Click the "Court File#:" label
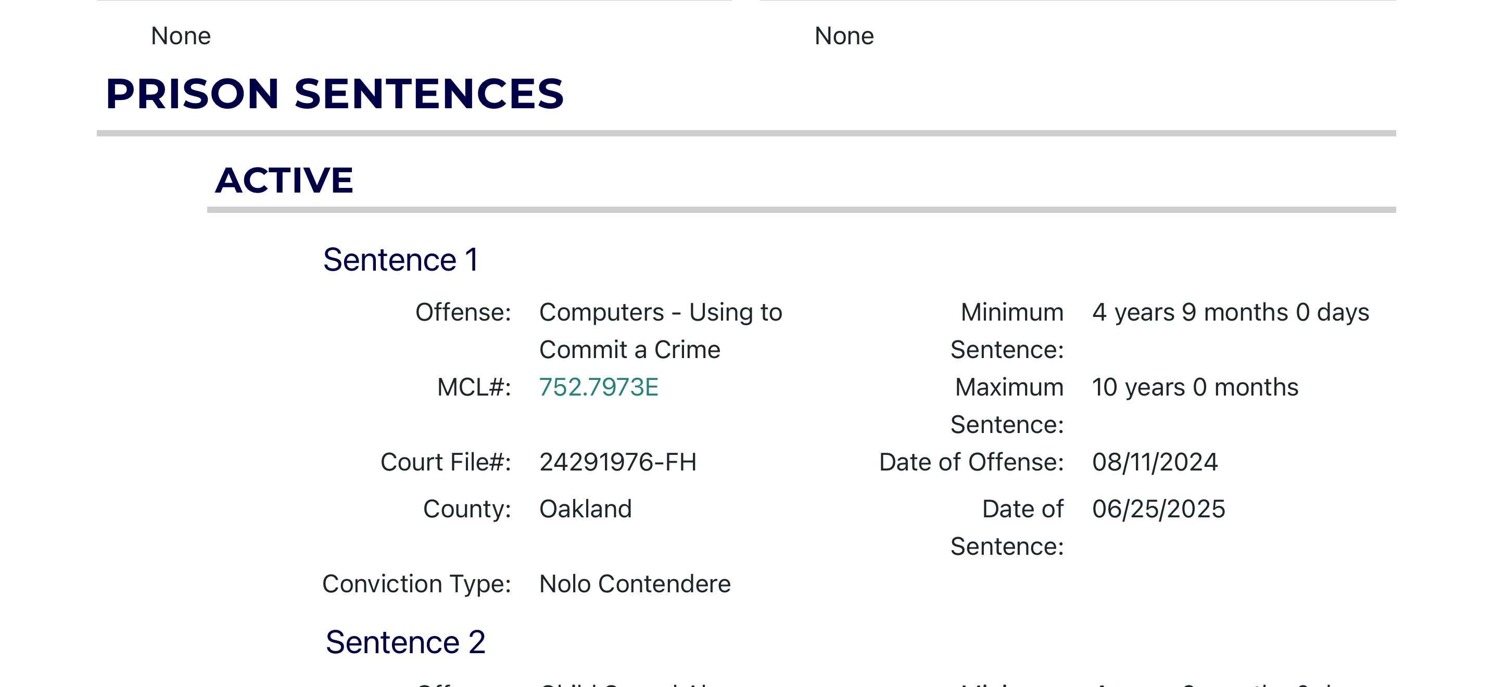Screen dimensions: 1493x687 [x=446, y=462]
